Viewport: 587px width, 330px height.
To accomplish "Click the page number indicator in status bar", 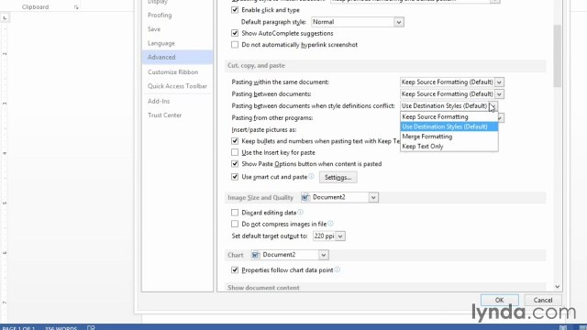I will 18,328.
